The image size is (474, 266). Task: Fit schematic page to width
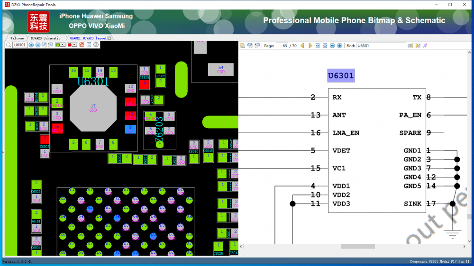[318, 45]
